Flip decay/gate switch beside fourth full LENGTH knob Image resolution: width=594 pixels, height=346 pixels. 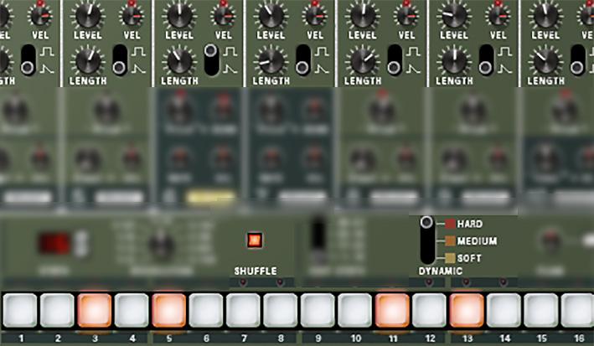pyautogui.click(x=395, y=59)
